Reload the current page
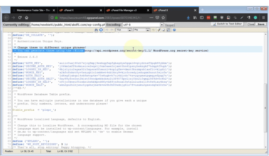Viewport: 269px width, 156px height. pyautogui.click(x=20, y=18)
